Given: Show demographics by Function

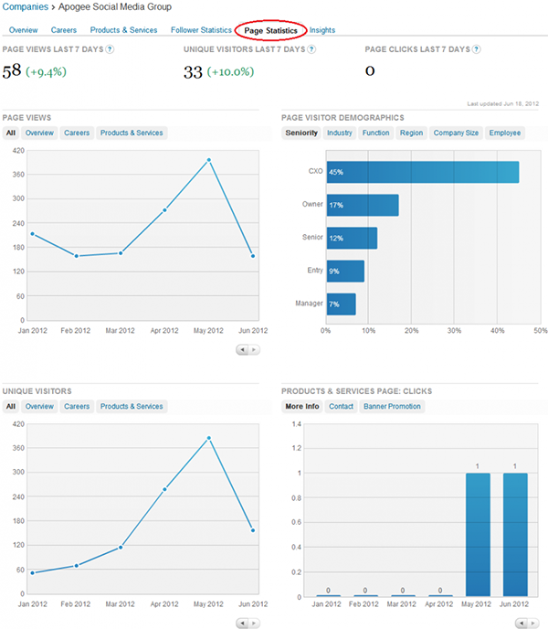Looking at the screenshot, I should click(x=376, y=133).
